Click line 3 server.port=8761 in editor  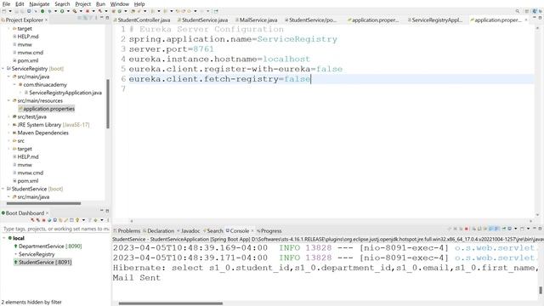point(172,49)
